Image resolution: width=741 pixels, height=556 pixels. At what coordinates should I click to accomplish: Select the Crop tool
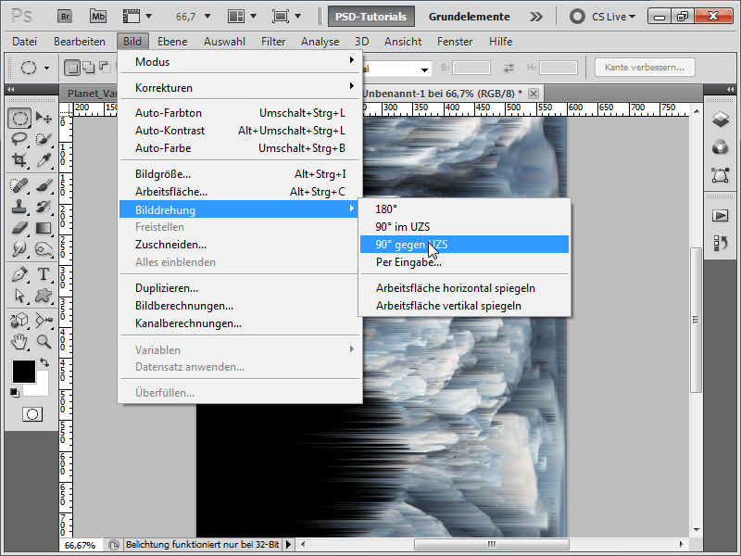[19, 160]
